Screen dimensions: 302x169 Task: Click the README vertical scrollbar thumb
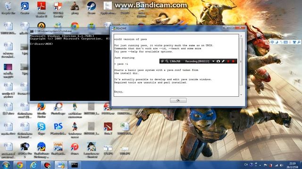click(241, 61)
